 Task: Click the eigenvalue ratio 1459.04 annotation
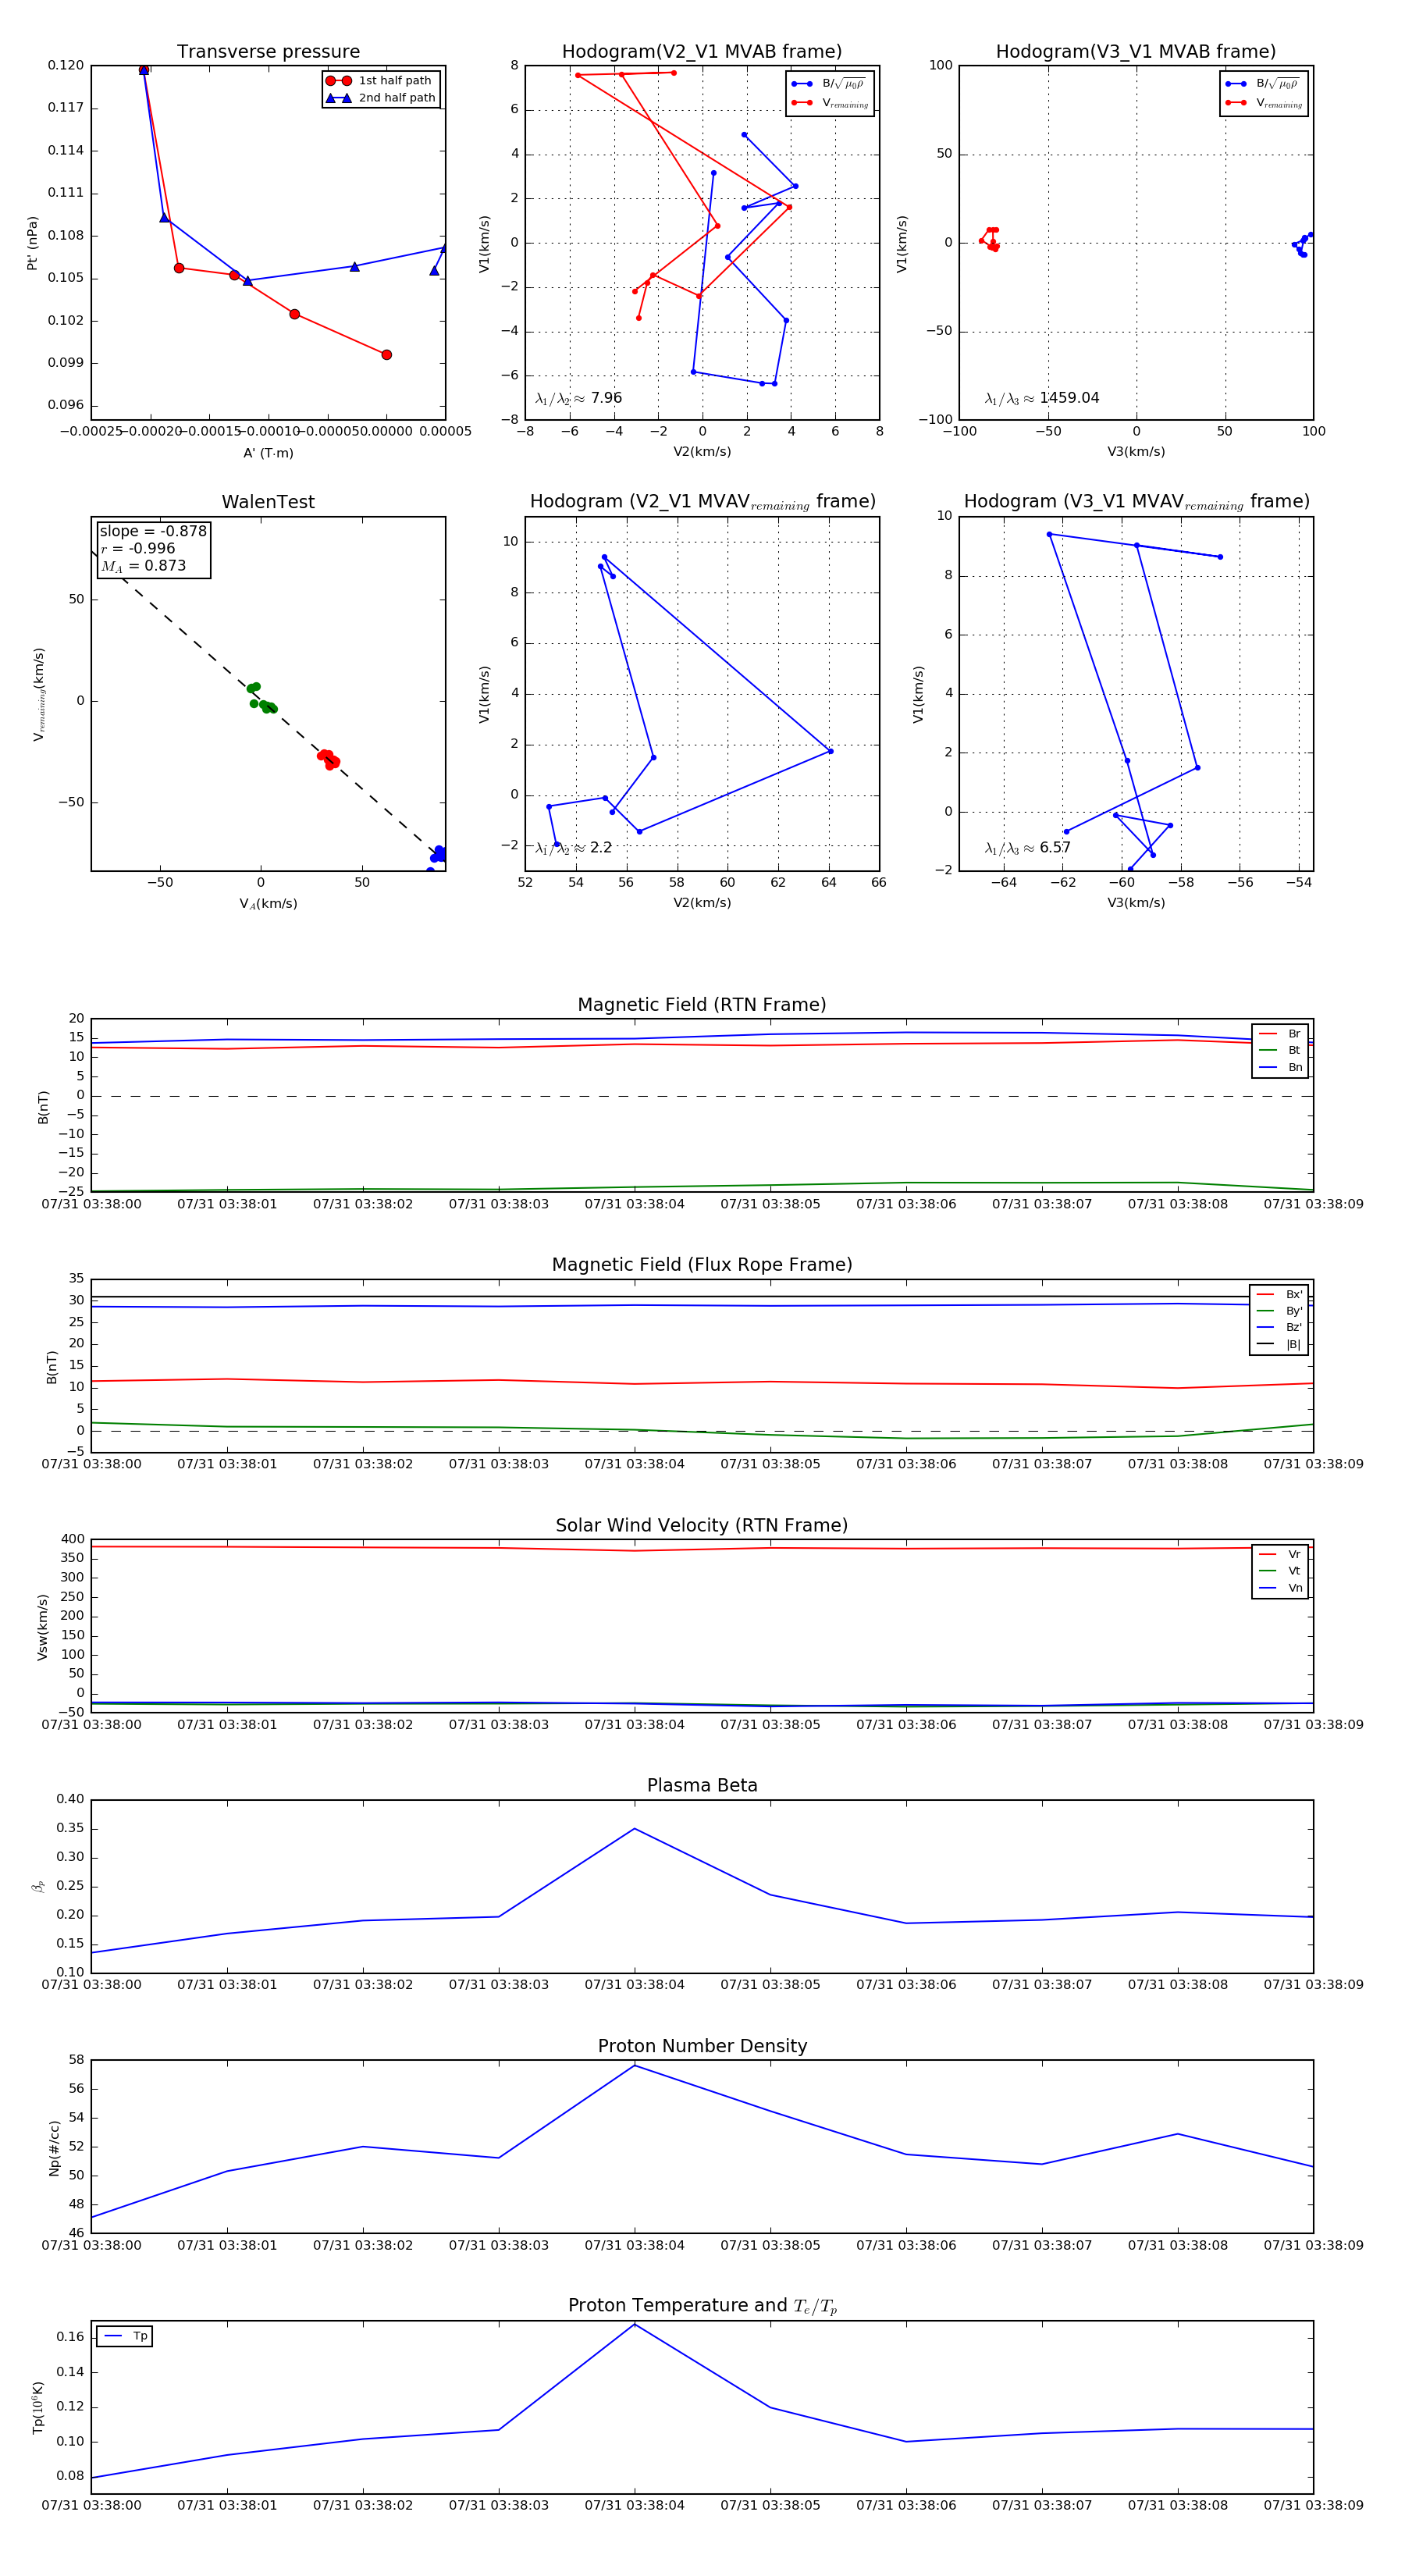point(1042,398)
